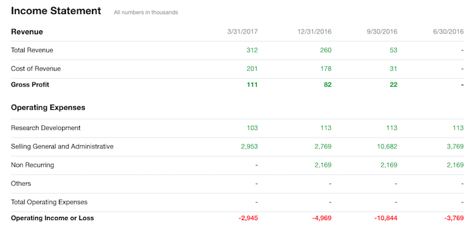This screenshot has width=474, height=229.
Task: Select the 6/30/2016 column header
Action: (x=448, y=32)
